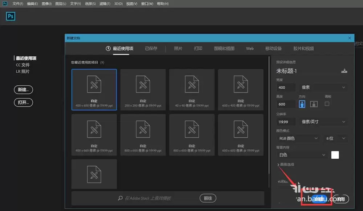The width and height of the screenshot is (363, 211).
Task: Open the 帮助(H) menu
Action: point(163,4)
